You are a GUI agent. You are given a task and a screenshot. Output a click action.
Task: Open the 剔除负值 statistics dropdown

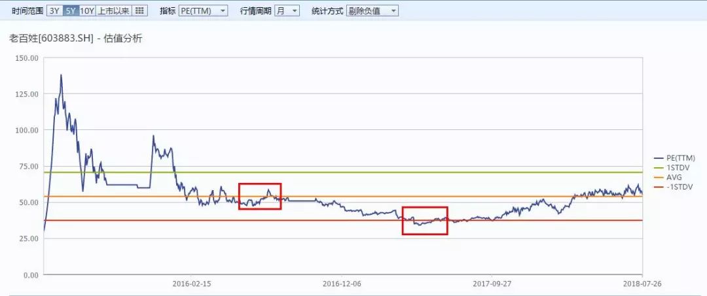pyautogui.click(x=372, y=11)
